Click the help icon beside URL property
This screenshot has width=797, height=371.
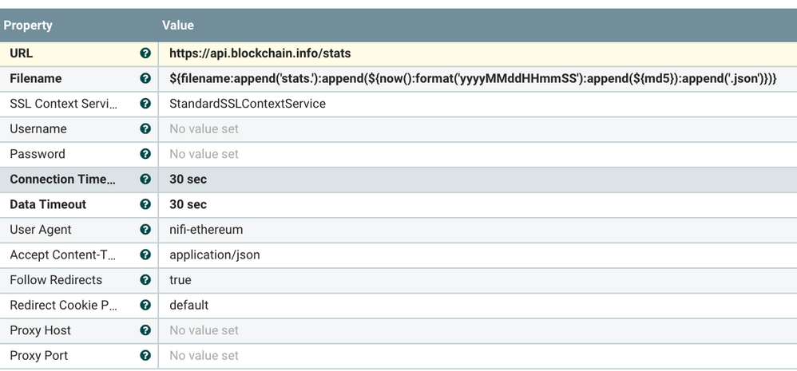145,53
